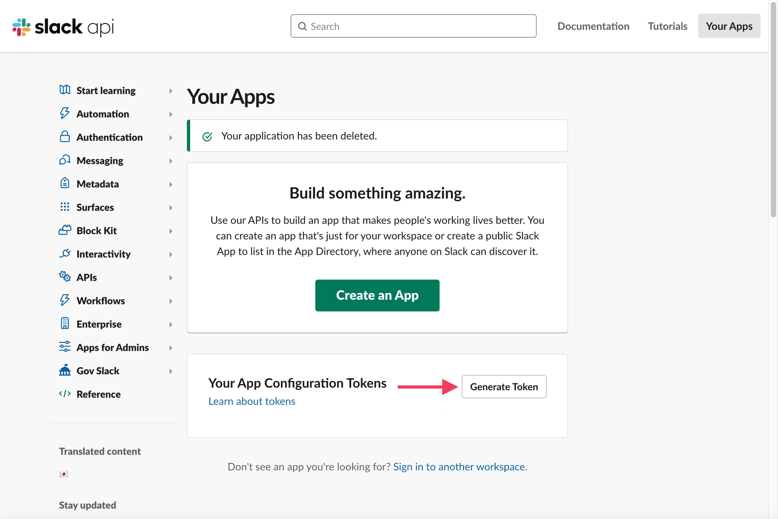Open the Messaging sidebar label

[x=100, y=160]
